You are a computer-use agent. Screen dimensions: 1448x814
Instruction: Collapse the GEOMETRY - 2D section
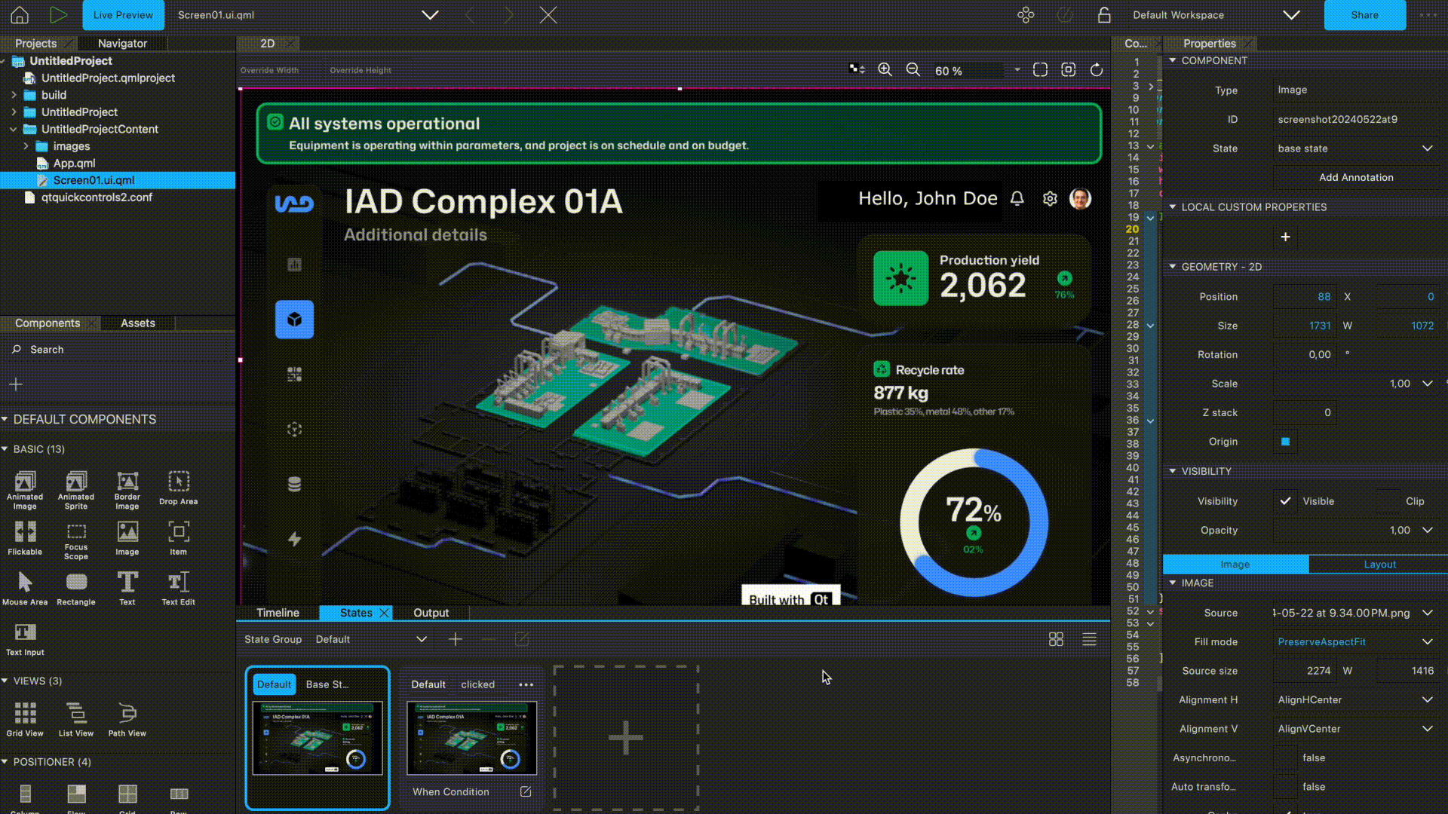tap(1173, 266)
